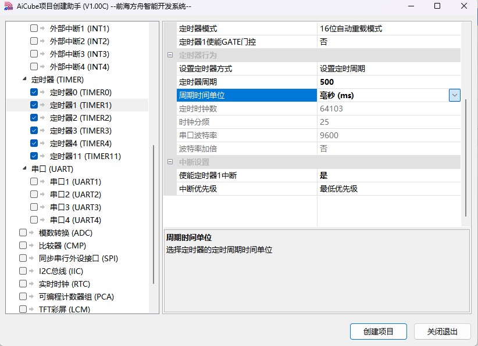The image size is (478, 346).
Task: Click the 16位自动重载模式 value cell
Action: point(388,28)
